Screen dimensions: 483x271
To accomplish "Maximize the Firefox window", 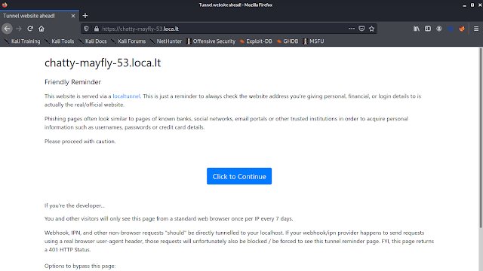I will [472, 5].
